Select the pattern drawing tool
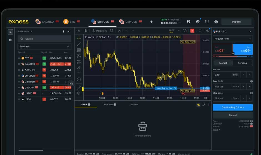 coord(79,56)
